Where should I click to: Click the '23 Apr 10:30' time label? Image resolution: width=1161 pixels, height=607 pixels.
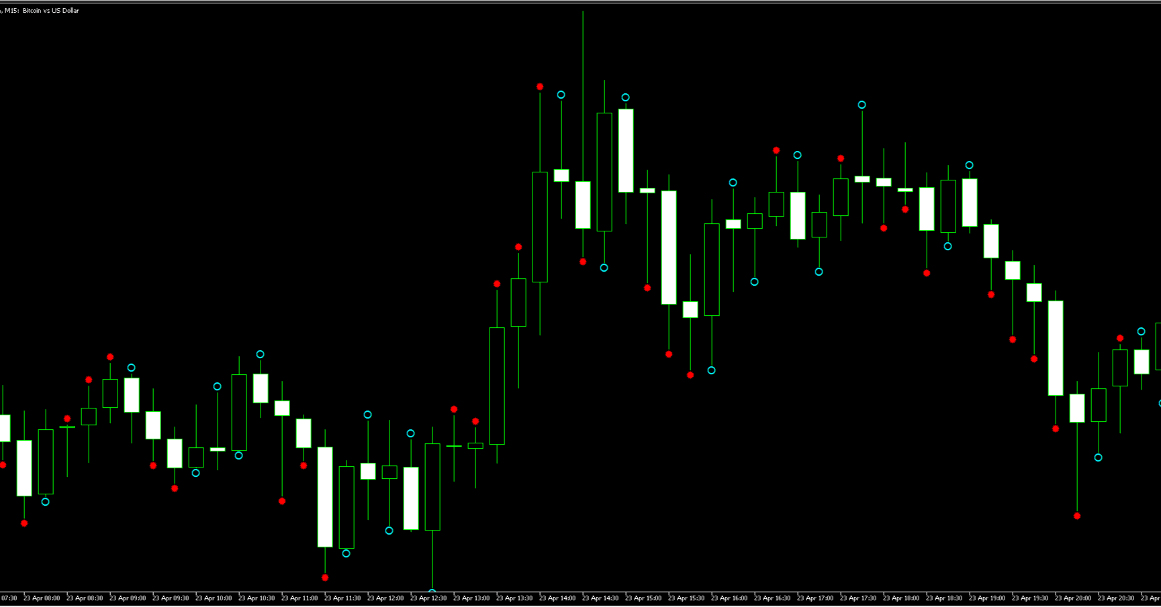pos(257,598)
